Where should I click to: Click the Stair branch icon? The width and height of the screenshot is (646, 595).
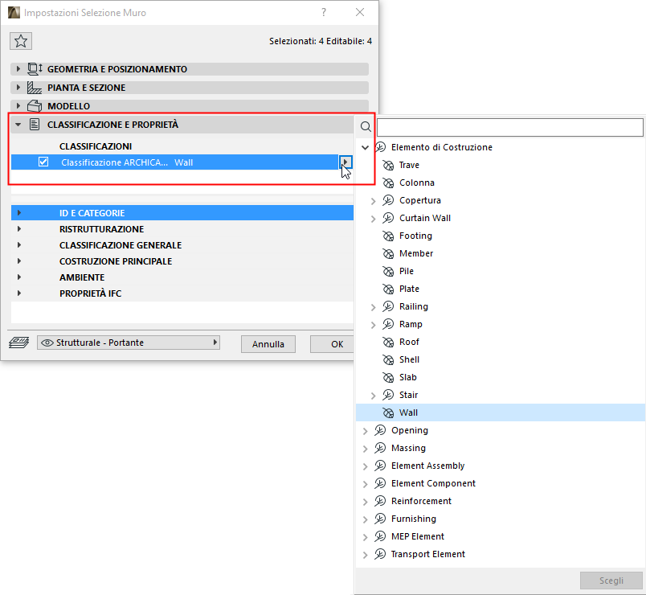tap(388, 395)
